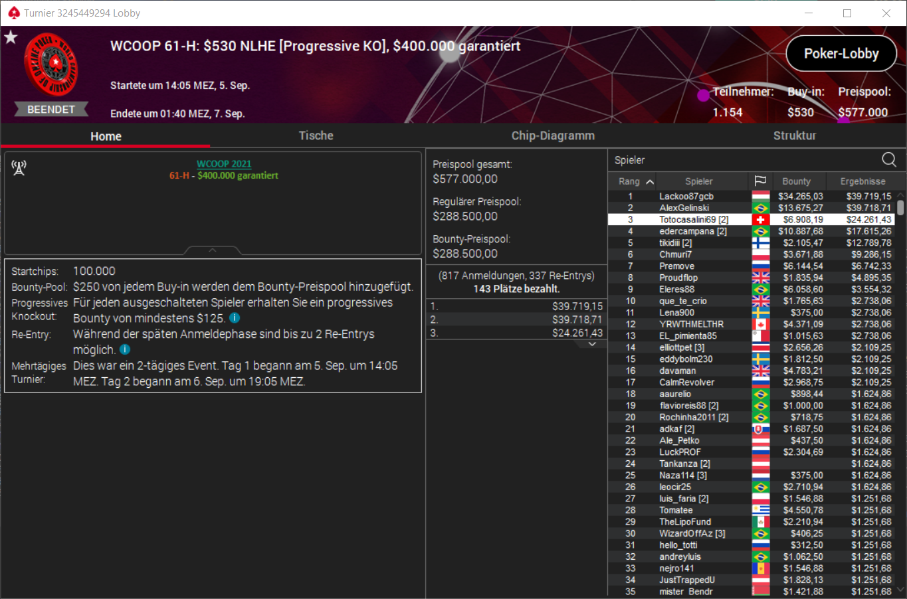Image resolution: width=907 pixels, height=599 pixels.
Task: Click the flag beside Tomatee
Action: click(x=760, y=510)
